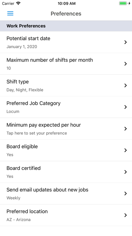Tap arrow next to email updates row
Image resolution: width=132 pixels, height=236 pixels.
pos(126,193)
